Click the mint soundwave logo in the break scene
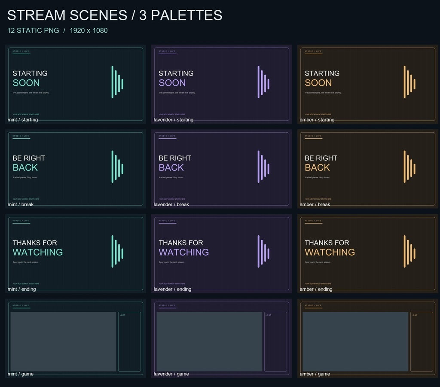 click(x=117, y=167)
